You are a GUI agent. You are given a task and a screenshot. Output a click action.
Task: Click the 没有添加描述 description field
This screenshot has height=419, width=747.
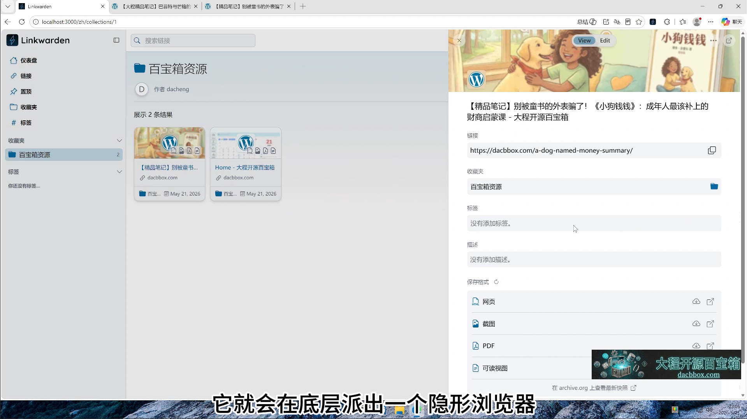click(x=594, y=259)
